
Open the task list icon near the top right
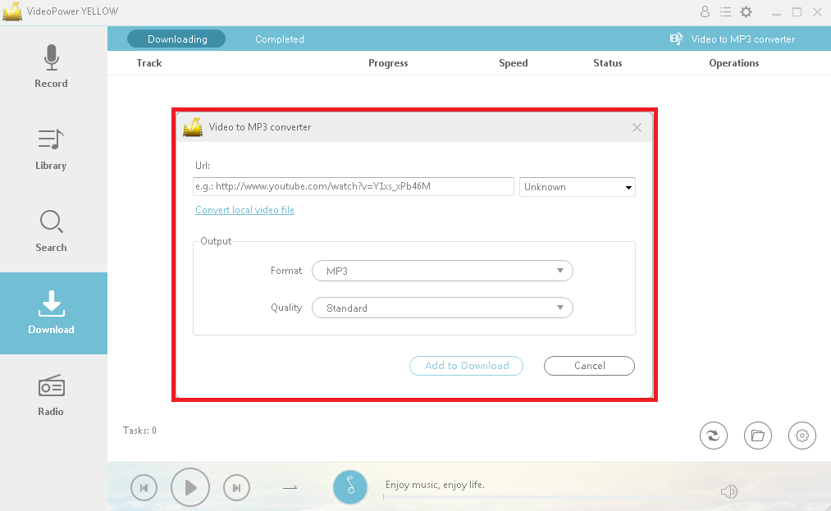point(725,12)
